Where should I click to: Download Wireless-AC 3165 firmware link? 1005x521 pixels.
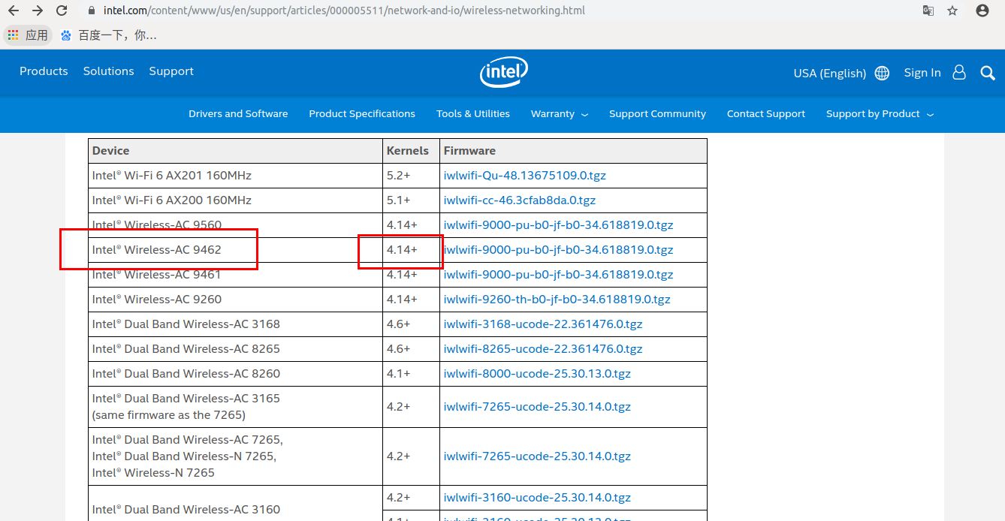click(x=537, y=407)
